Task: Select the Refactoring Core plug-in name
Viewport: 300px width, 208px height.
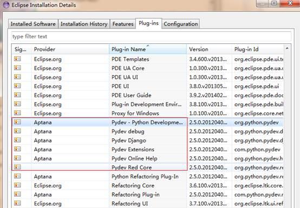Action: [x=133, y=185]
